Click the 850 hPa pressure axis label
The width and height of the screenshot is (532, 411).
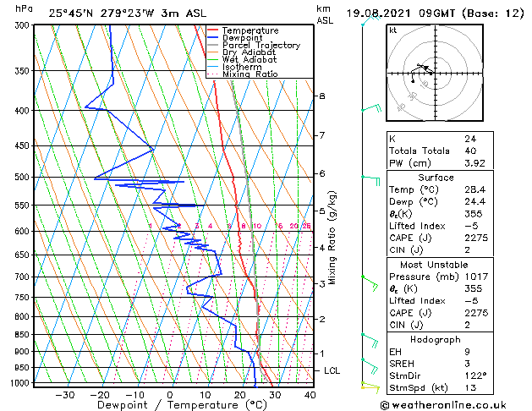[x=24, y=334]
